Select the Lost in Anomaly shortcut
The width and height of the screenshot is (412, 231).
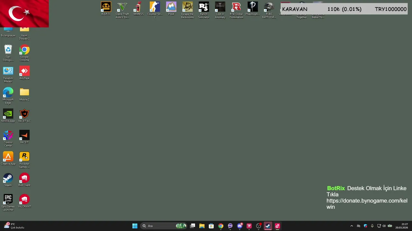[220, 10]
